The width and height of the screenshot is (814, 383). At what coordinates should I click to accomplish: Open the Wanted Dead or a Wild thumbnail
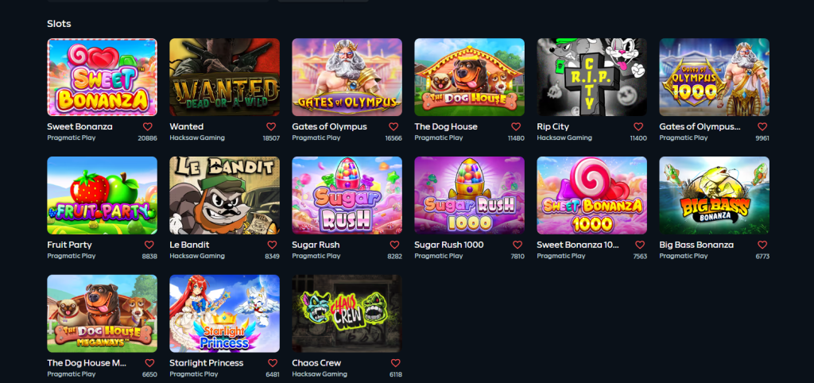(225, 77)
